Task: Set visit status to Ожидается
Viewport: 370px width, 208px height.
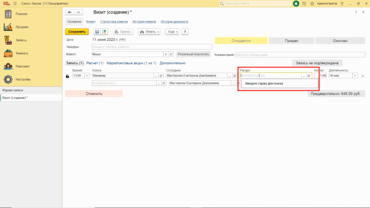Action: click(241, 41)
